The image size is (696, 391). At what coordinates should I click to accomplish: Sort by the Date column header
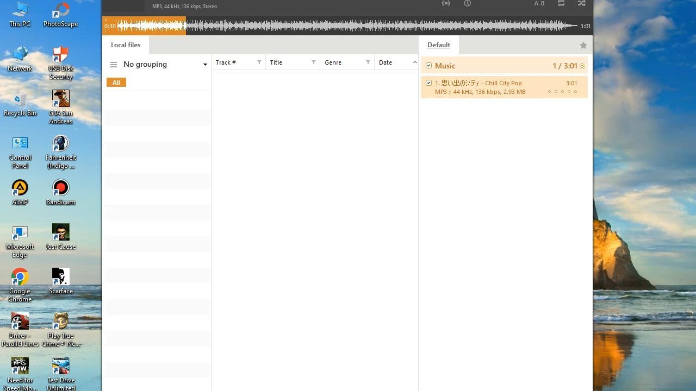click(x=391, y=62)
